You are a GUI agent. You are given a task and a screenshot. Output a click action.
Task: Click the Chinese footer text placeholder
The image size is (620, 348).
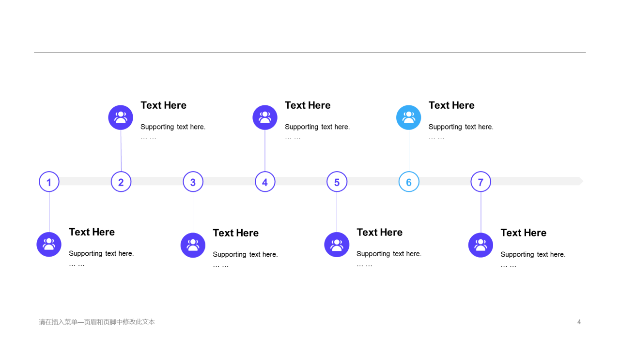coord(97,322)
